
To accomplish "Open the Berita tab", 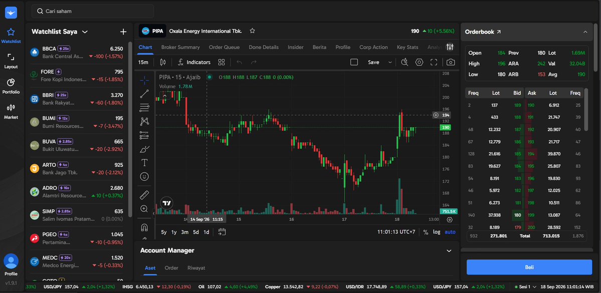I will (x=320, y=47).
